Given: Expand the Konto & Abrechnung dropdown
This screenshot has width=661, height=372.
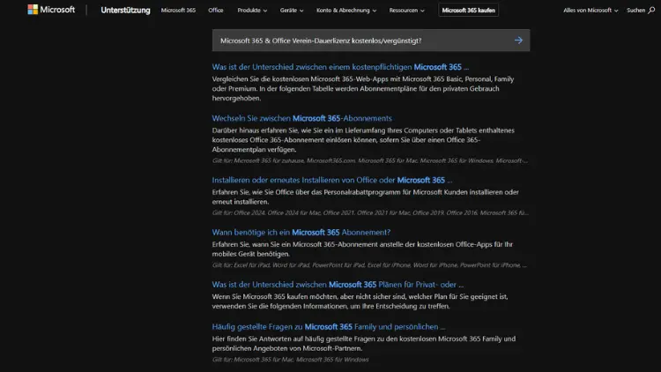Looking at the screenshot, I should (x=346, y=10).
